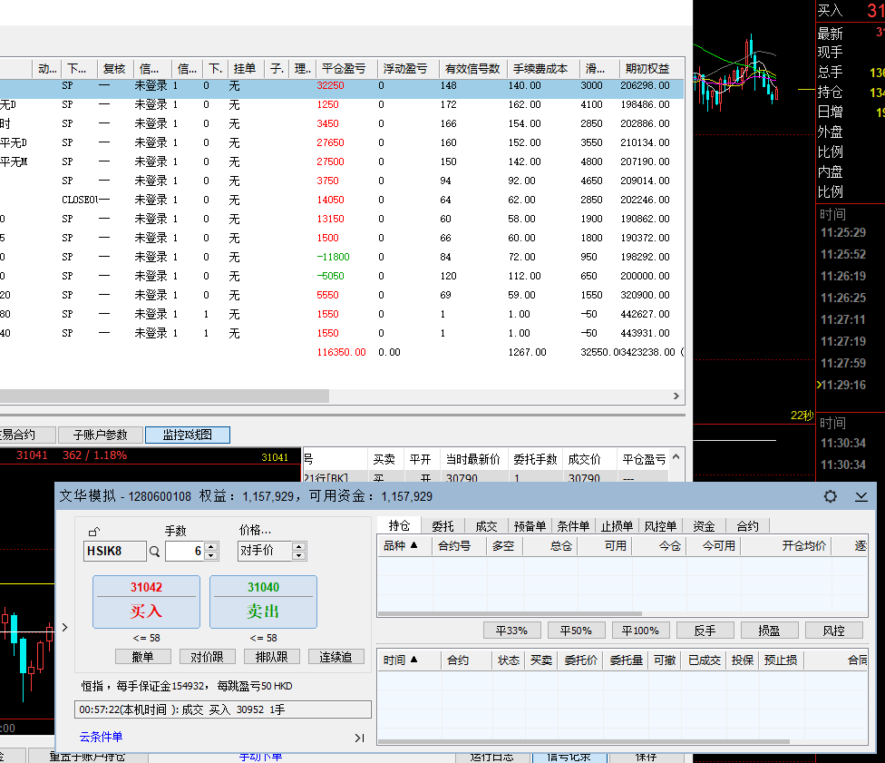
Task: Click the HSIK8 contract code input field
Action: coord(114,551)
